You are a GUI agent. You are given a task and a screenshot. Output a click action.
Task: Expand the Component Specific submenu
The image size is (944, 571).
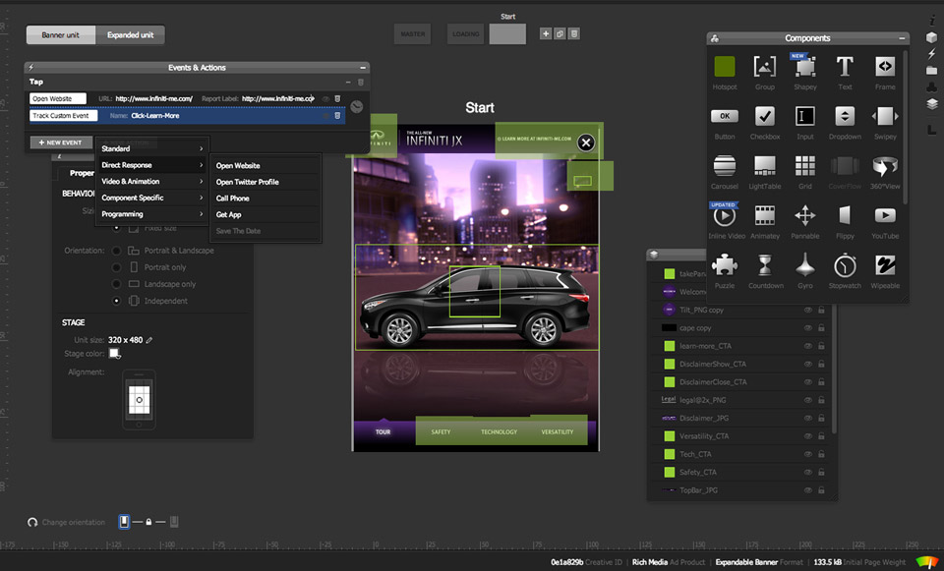pyautogui.click(x=151, y=198)
